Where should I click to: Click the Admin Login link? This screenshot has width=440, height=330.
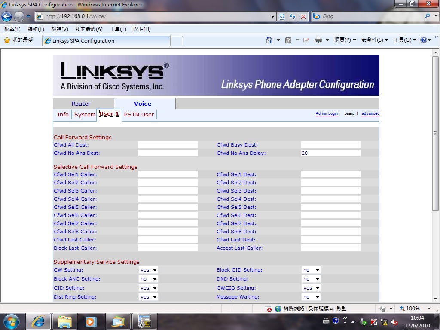coord(327,113)
